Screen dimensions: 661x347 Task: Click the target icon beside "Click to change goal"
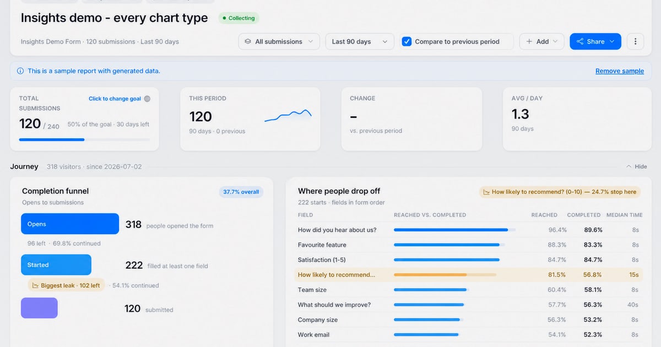click(x=147, y=99)
